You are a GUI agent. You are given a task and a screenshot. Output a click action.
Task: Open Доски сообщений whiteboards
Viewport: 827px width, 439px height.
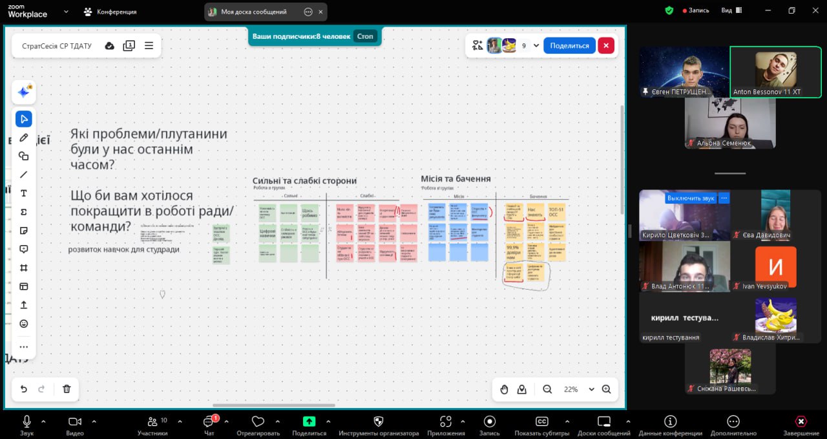point(604,425)
